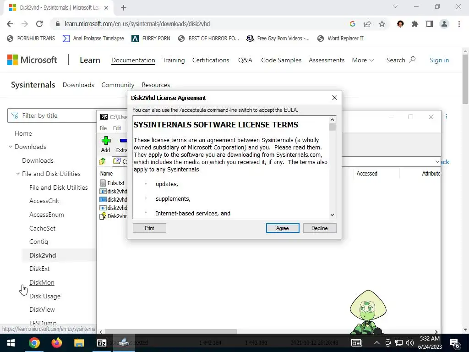Viewport: 469px width, 352px height.
Task: Open the File menu in 7-Zip
Action: coord(103,128)
